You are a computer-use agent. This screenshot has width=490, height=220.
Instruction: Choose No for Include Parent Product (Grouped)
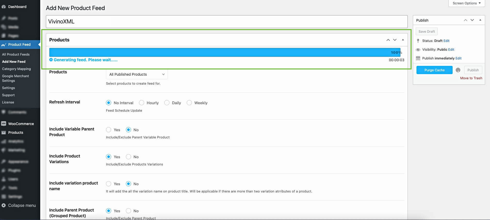point(128,211)
